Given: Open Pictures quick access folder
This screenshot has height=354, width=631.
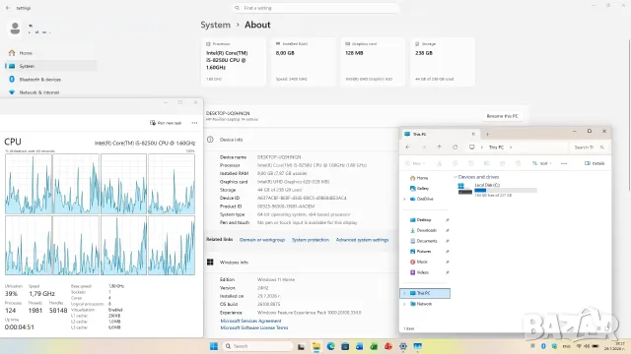Looking at the screenshot, I should (420, 252).
